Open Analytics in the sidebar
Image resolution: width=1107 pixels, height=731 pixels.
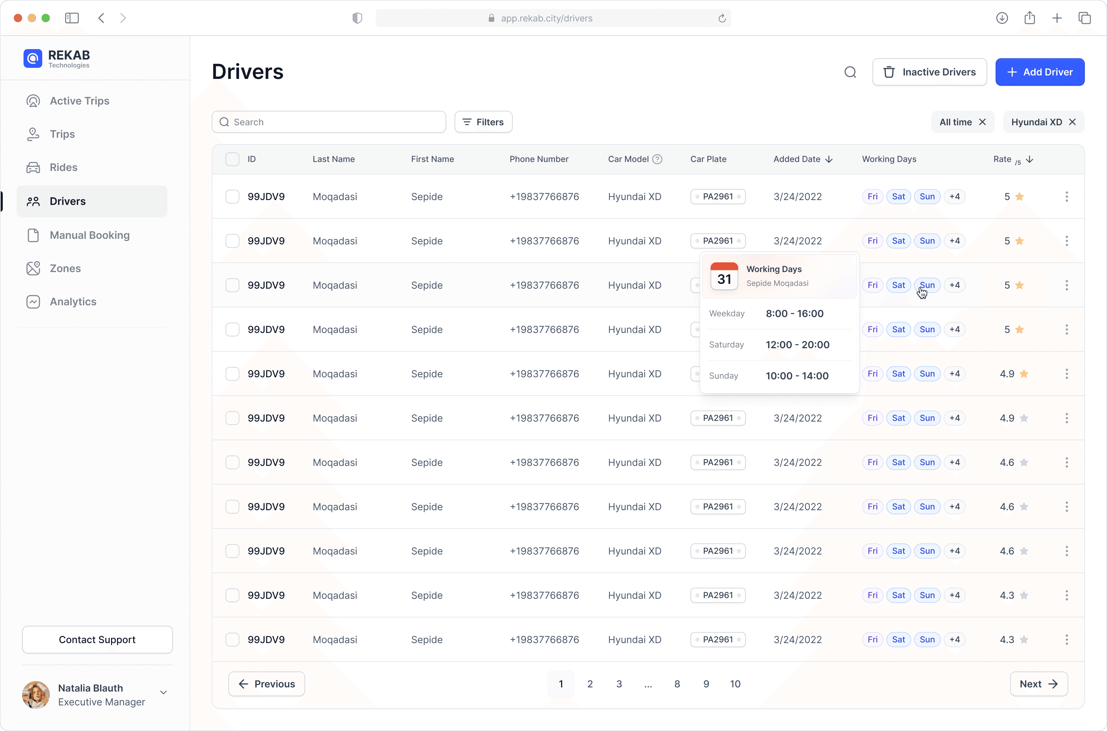pyautogui.click(x=73, y=301)
